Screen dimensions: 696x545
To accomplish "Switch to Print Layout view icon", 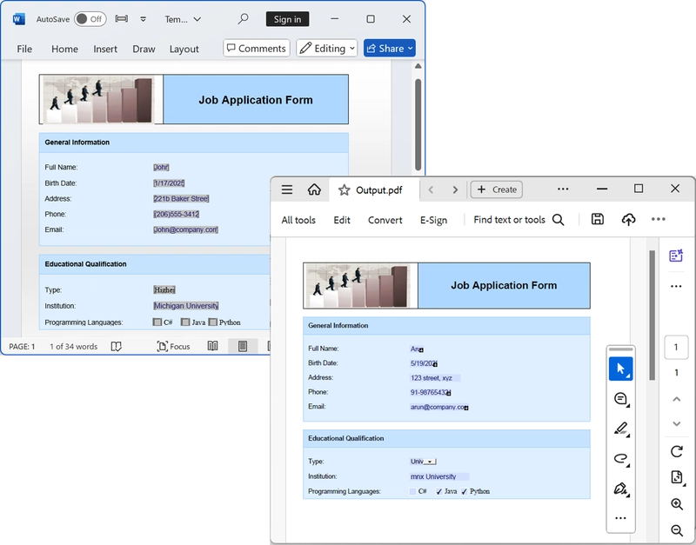I will coord(243,346).
